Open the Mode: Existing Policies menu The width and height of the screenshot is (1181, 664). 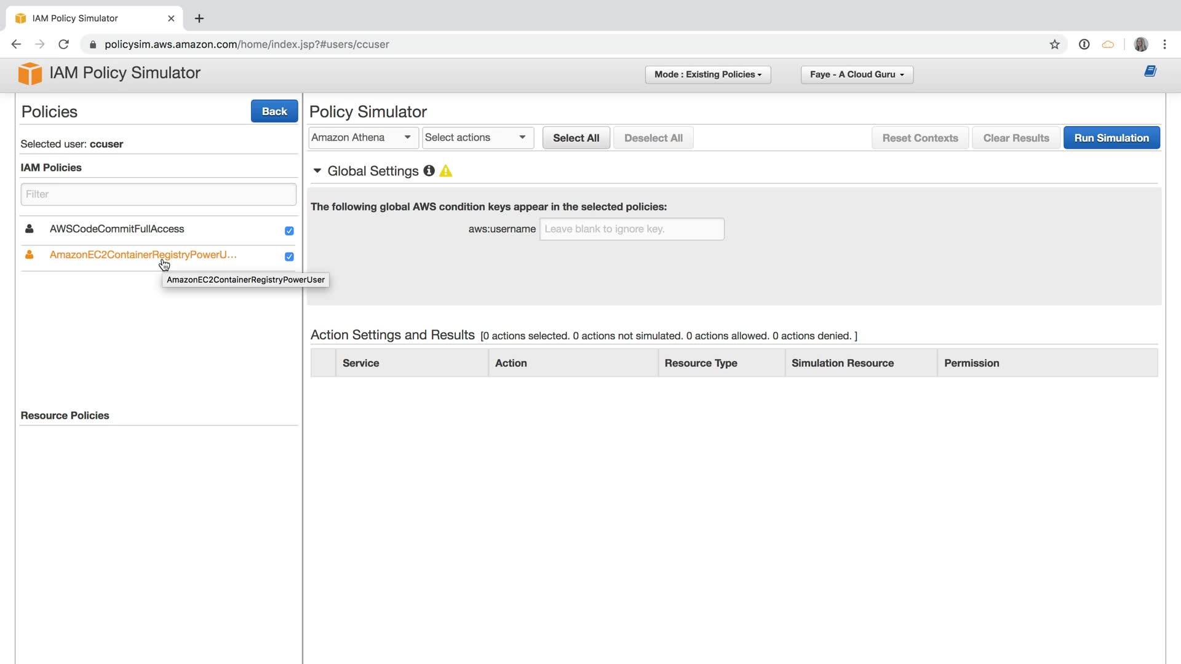pos(707,74)
